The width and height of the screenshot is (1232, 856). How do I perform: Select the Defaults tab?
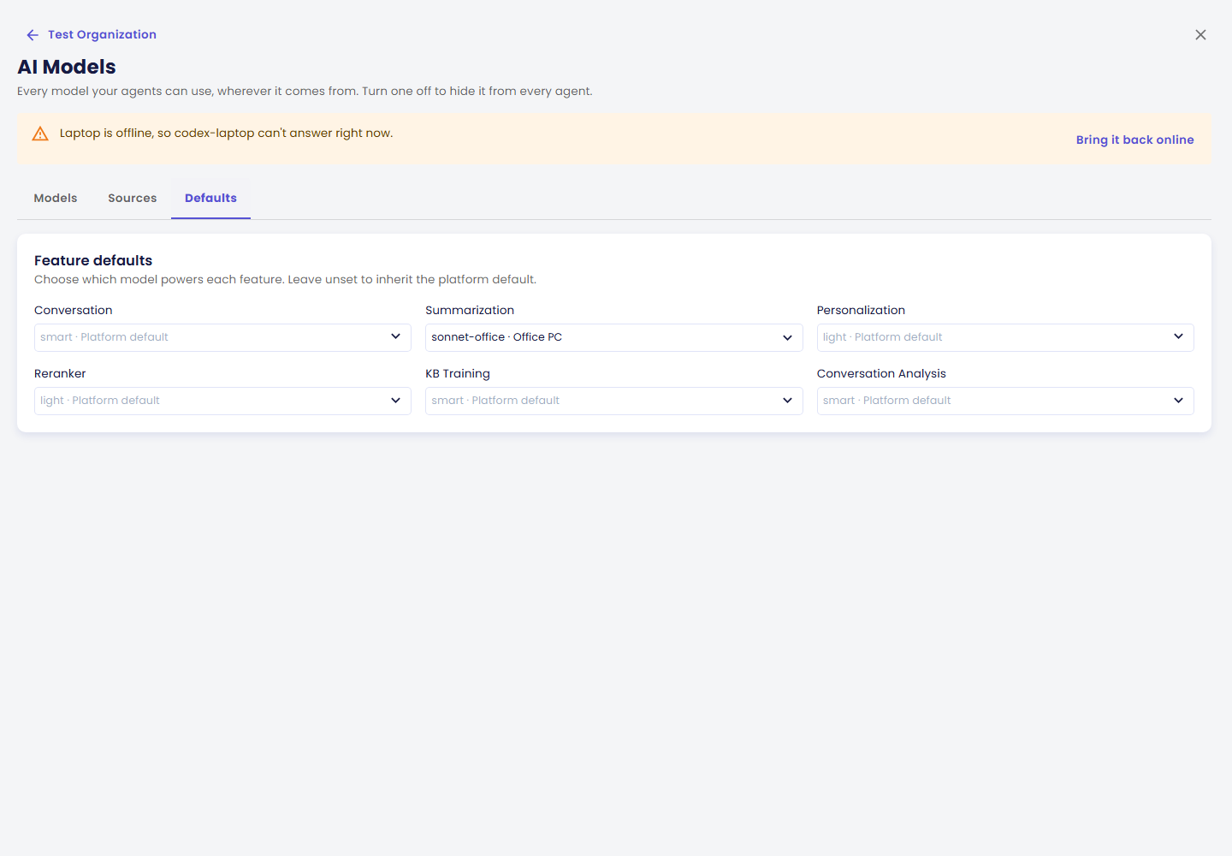pyautogui.click(x=210, y=199)
